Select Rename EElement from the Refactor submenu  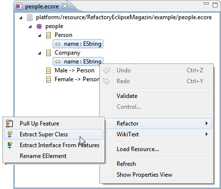[x=54, y=156]
